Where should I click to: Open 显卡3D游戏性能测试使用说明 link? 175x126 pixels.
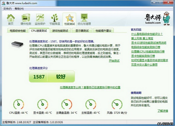pos(149,43)
